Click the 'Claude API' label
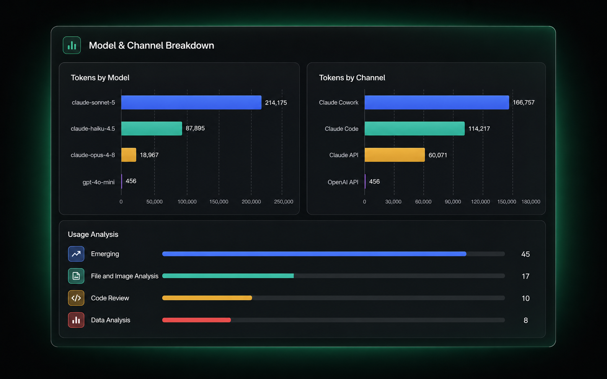The width and height of the screenshot is (607, 379). (344, 155)
